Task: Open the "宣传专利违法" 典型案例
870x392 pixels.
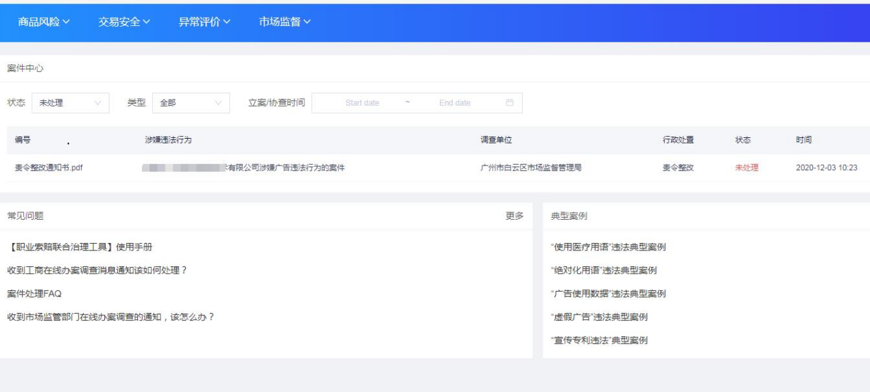Action: point(599,341)
